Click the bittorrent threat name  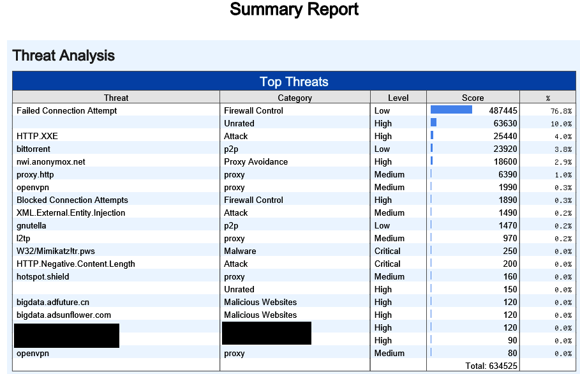click(33, 149)
